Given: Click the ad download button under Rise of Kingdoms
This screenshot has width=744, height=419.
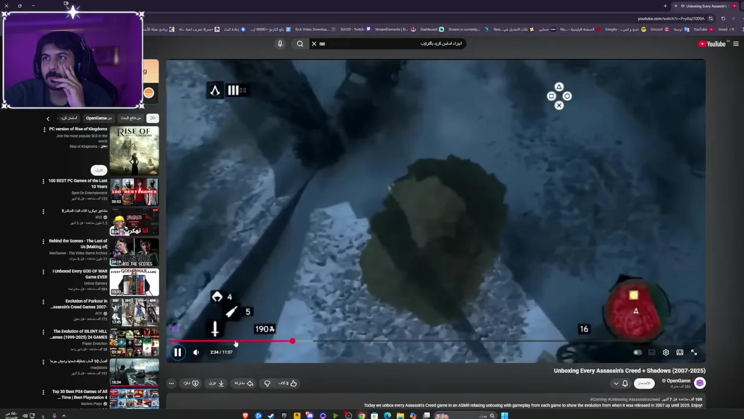Looking at the screenshot, I should tap(99, 169).
